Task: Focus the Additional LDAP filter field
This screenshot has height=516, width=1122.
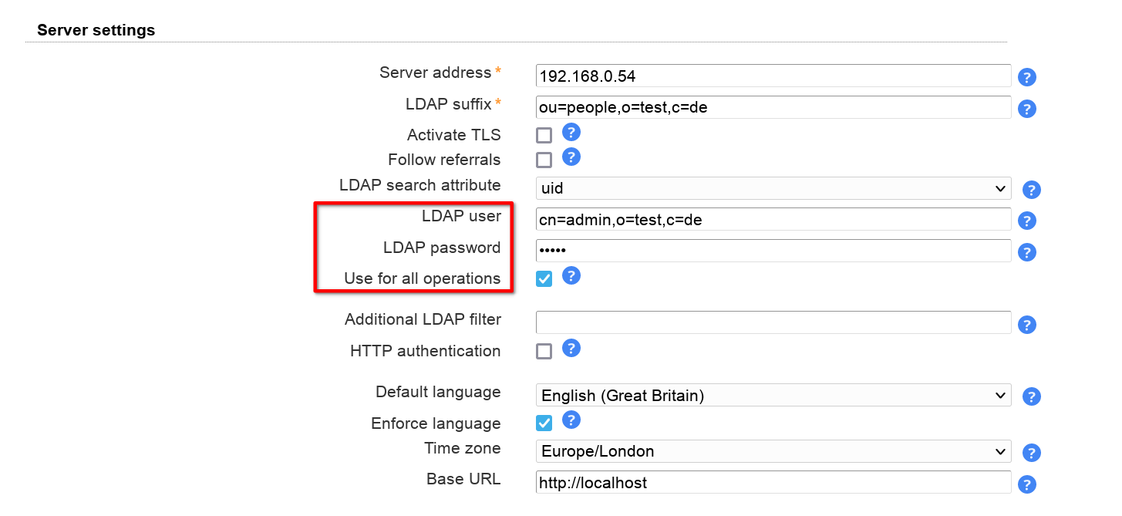Action: (x=773, y=322)
